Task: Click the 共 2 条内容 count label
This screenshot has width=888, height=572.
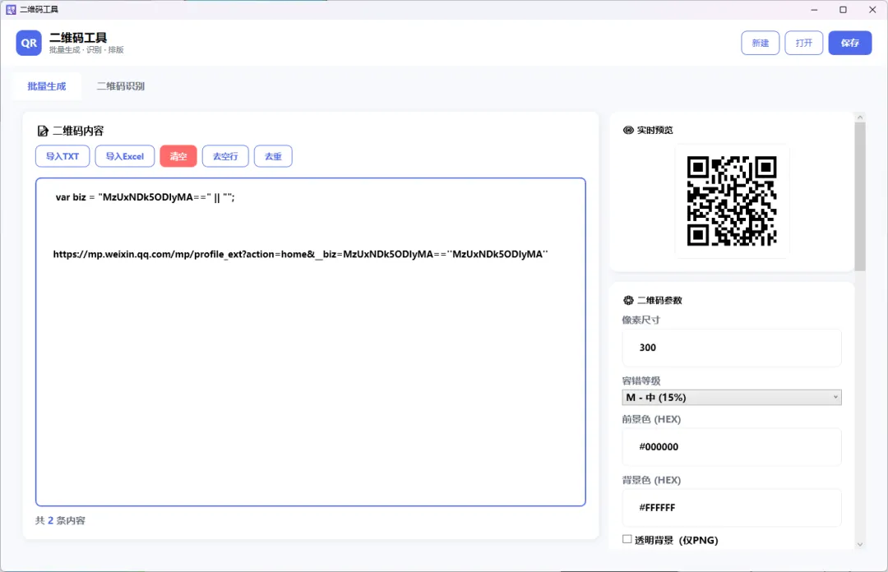Action: tap(60, 520)
